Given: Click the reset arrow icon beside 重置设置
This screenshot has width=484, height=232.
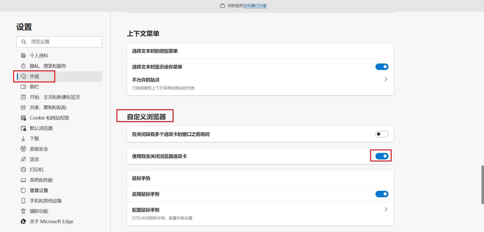Looking at the screenshot, I should (x=23, y=190).
